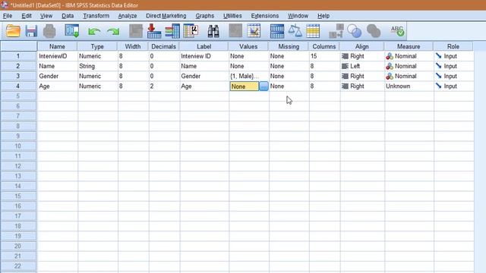
Task: Click Insert Variable icon
Action: point(254,31)
